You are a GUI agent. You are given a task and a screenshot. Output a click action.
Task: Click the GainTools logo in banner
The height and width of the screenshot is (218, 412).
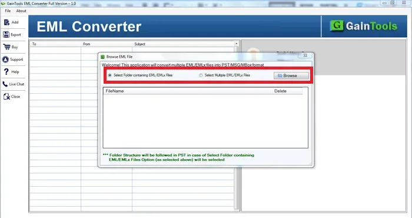tap(363, 26)
